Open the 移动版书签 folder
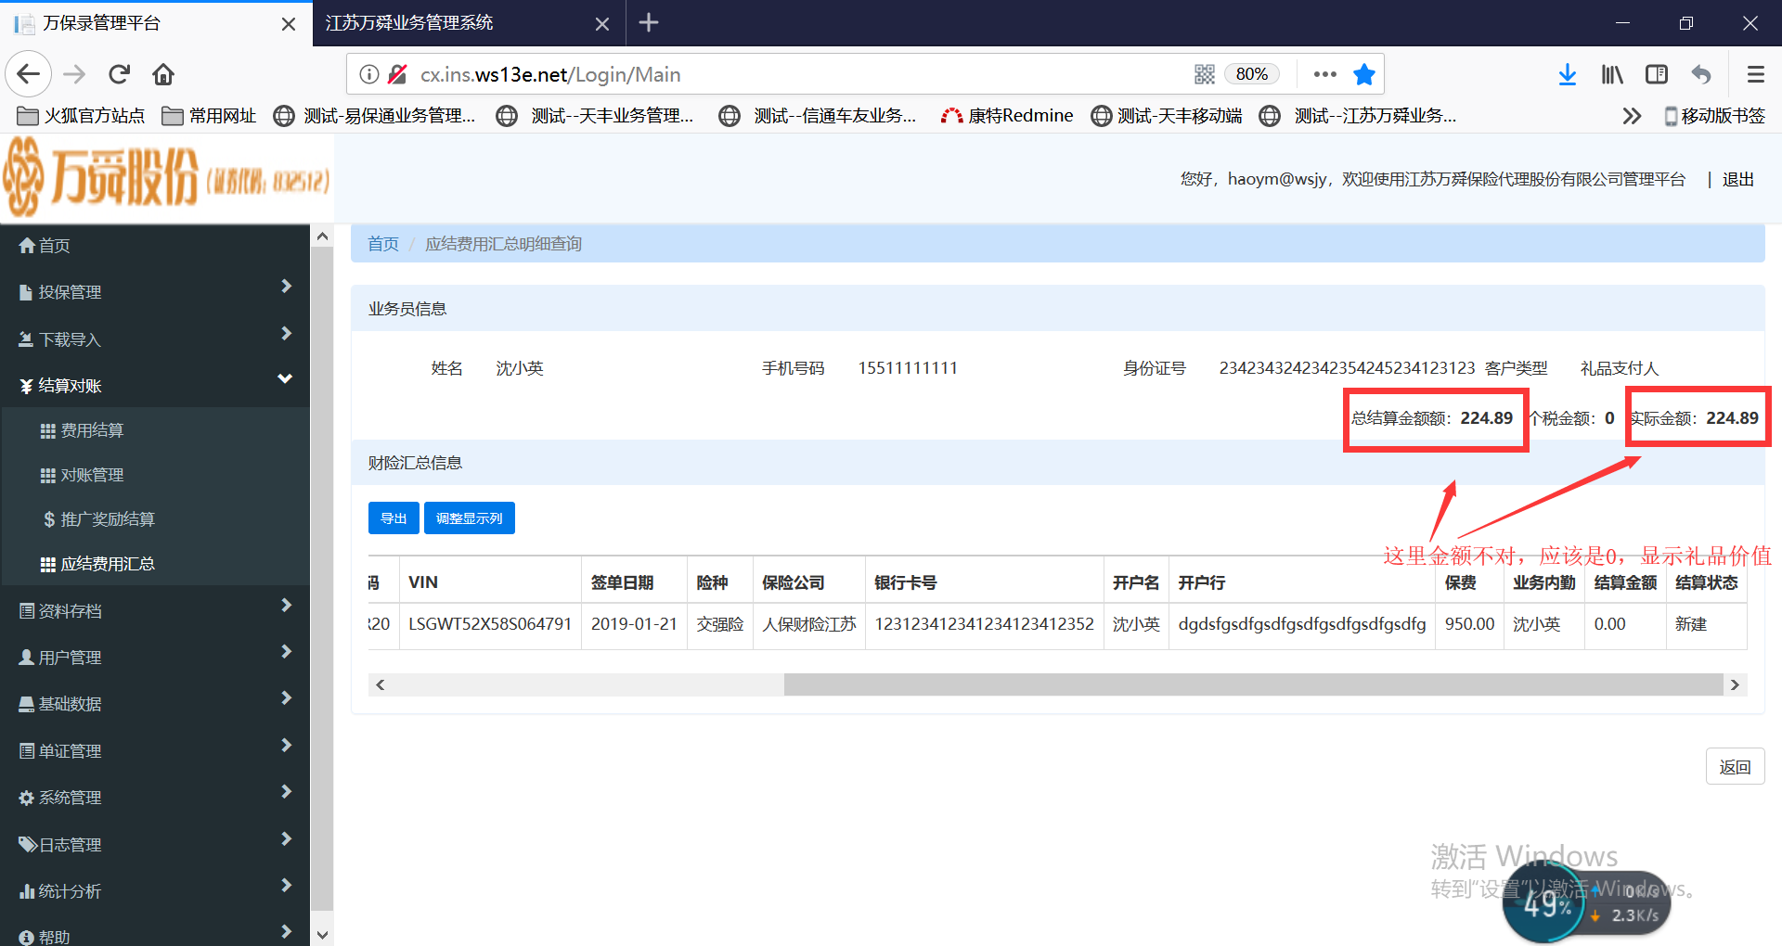 [x=1714, y=116]
